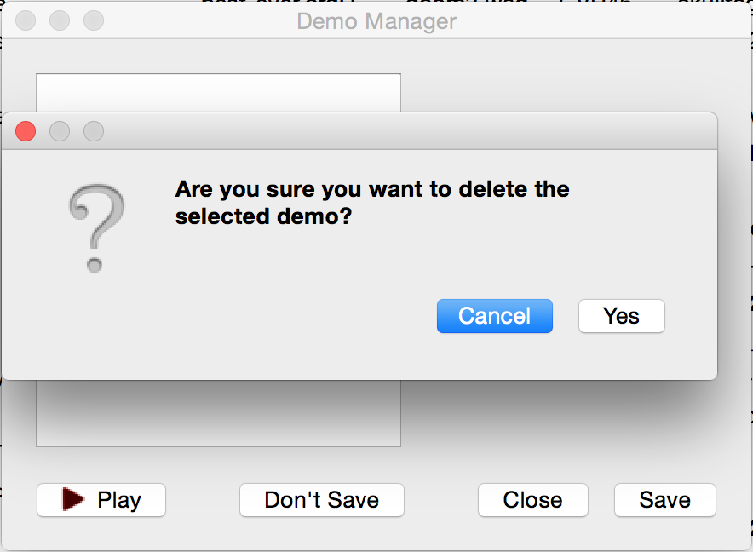Choose the Don't Save button

[321, 500]
